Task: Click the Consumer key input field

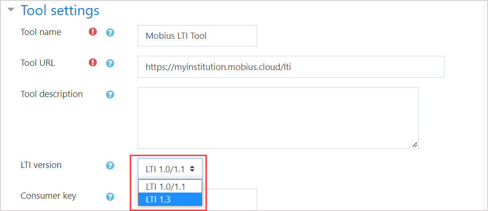Action: (231, 199)
